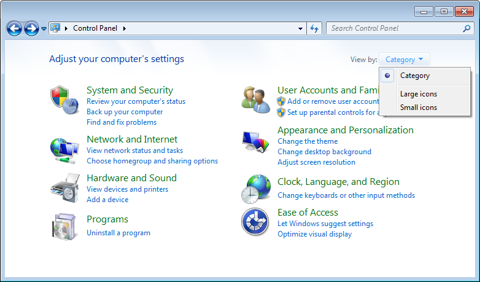Click the shield icon beside Add or remove user accounts

click(281, 101)
